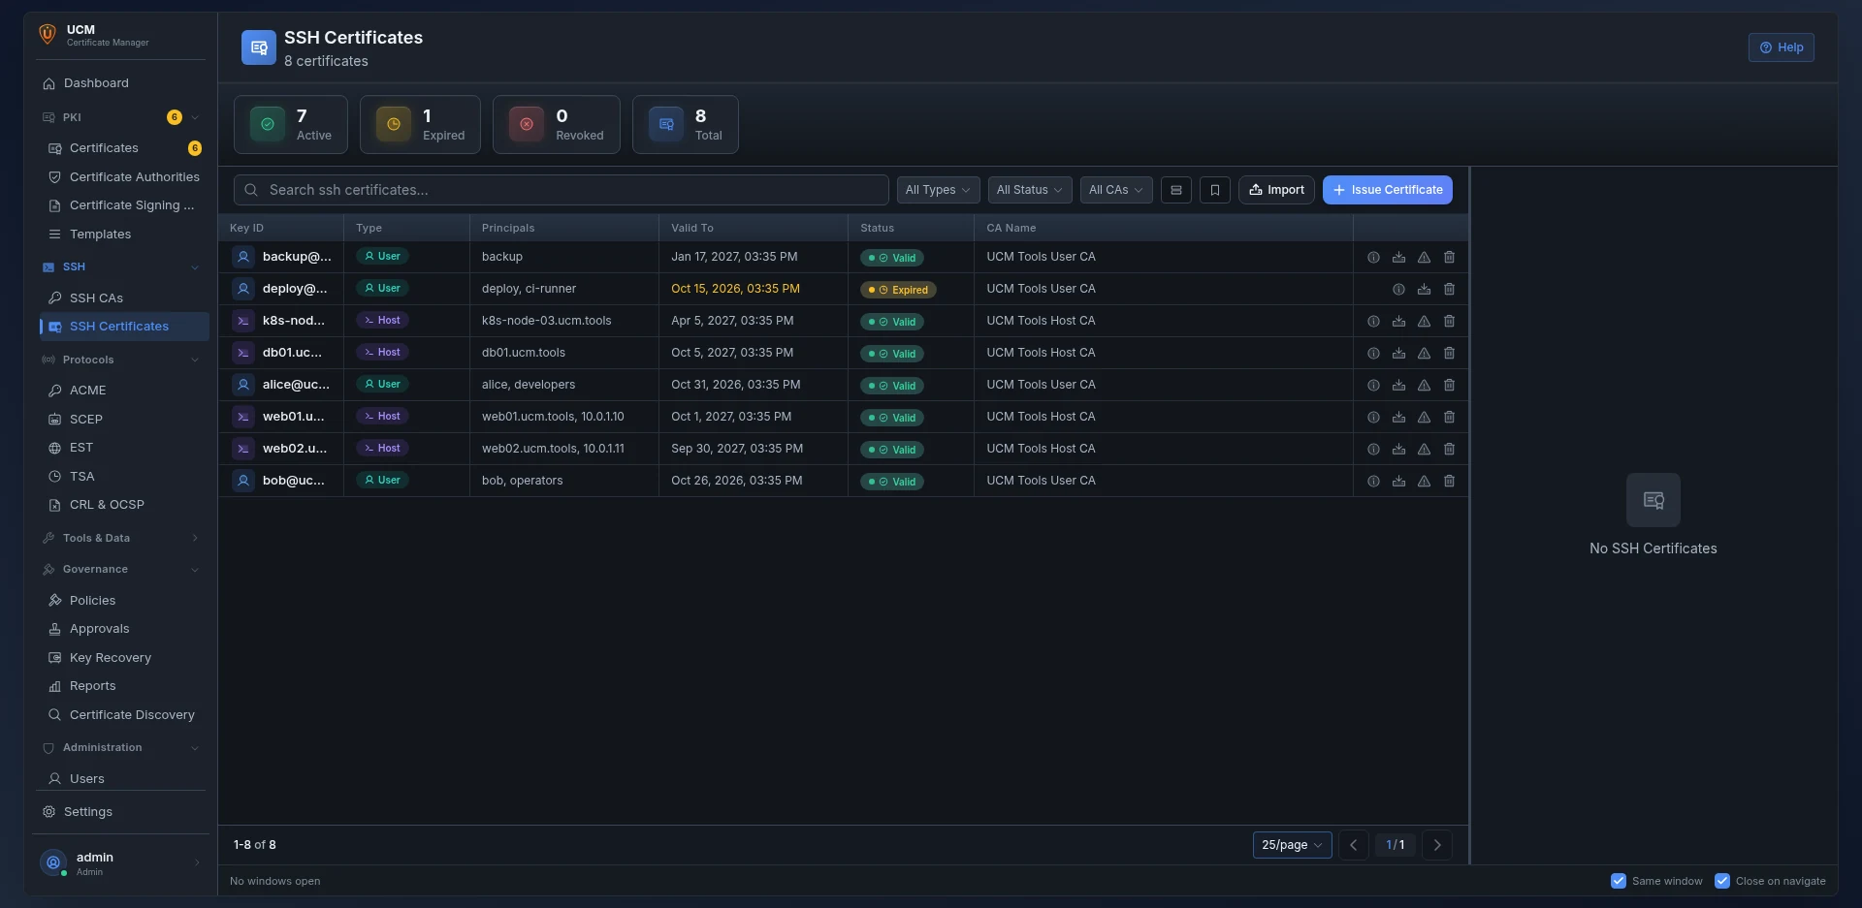Viewport: 1862px width, 908px height.
Task: Open SSH CAs in the sidebar
Action: (124, 297)
